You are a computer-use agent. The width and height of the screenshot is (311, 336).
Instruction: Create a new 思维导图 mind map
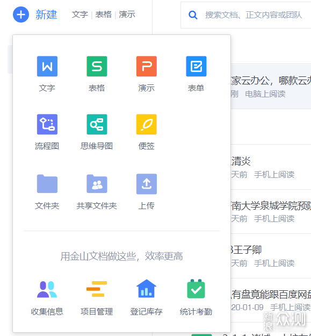pos(97,124)
